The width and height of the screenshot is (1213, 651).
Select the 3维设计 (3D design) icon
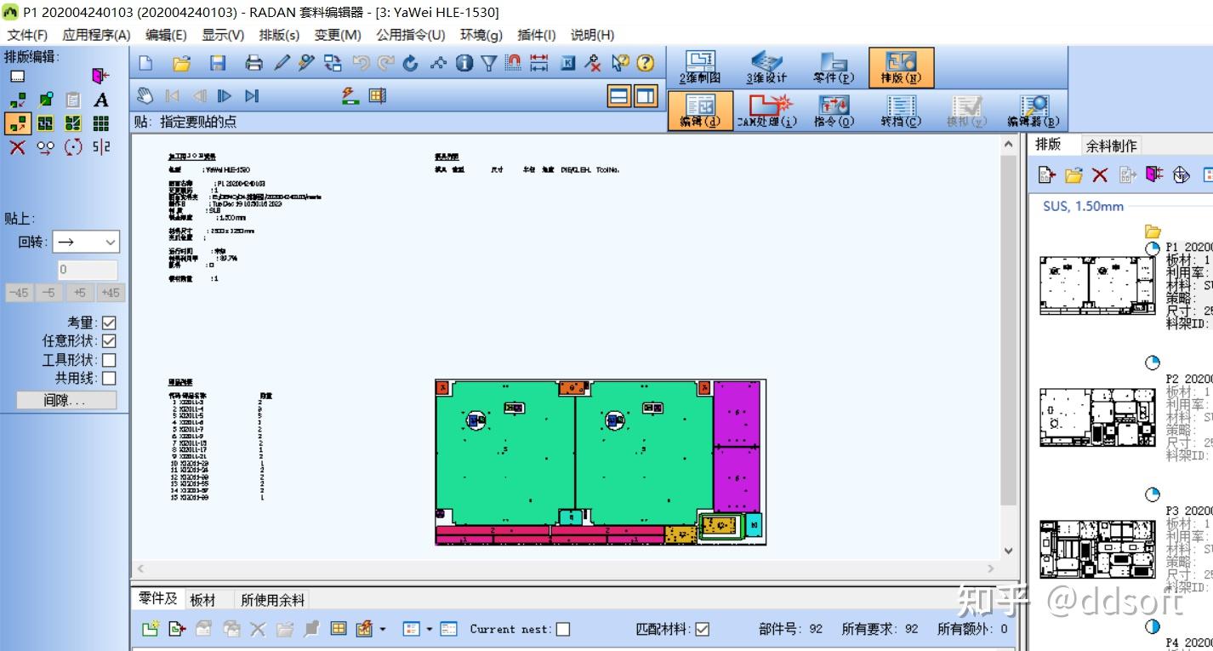[766, 66]
